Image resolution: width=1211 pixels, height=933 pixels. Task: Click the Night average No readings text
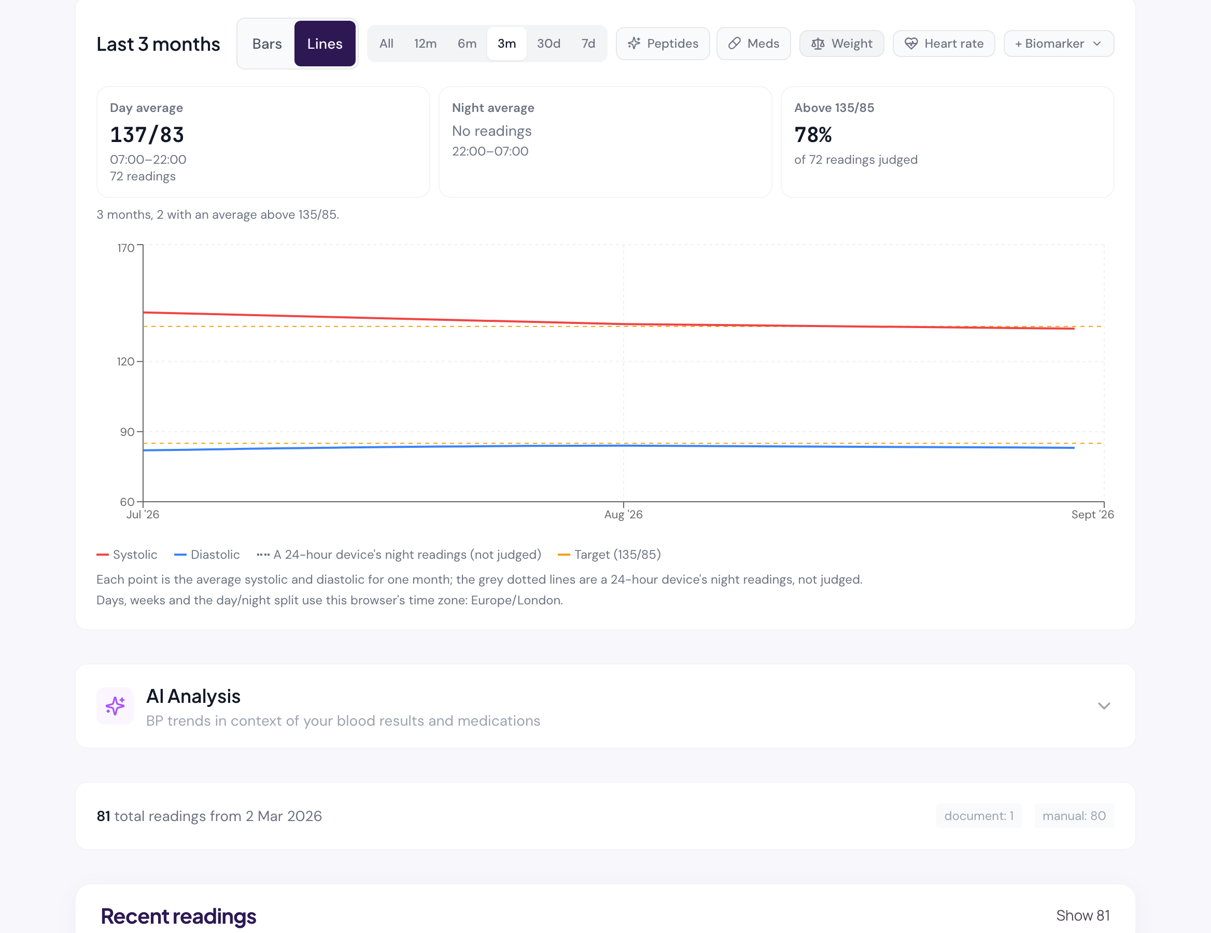click(492, 131)
